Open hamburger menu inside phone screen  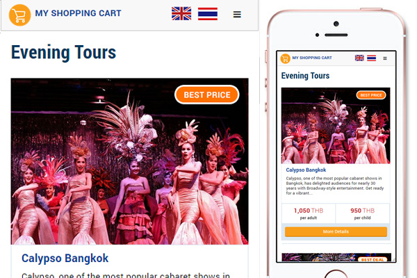tap(385, 58)
